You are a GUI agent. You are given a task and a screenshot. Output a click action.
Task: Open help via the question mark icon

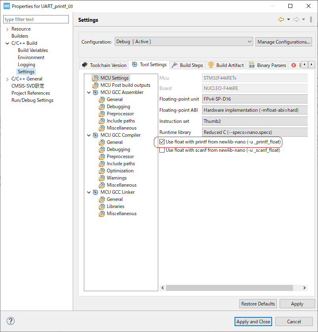(11, 321)
